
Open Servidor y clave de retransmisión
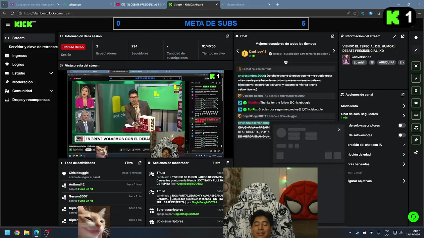33,47
